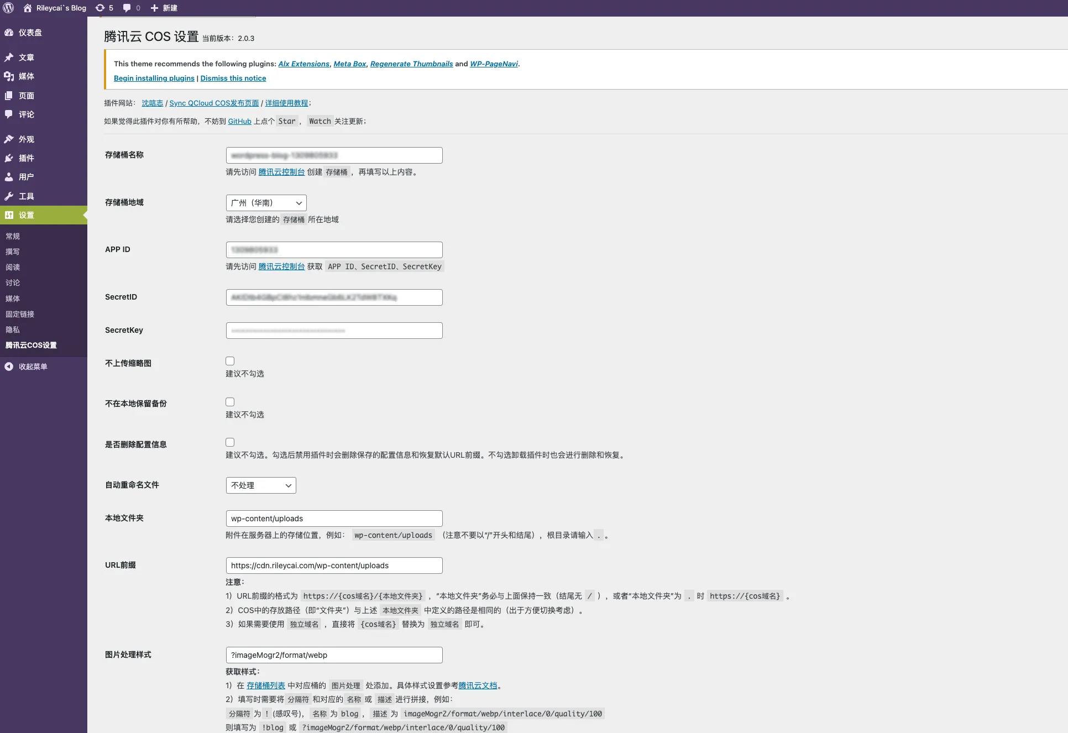Open the 存储桶地域 region dropdown
The height and width of the screenshot is (733, 1068).
(266, 203)
